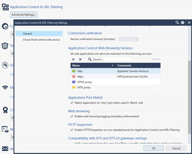The width and height of the screenshot is (192, 154).
Task: Toggle Match application on 'Any' port checkbox
Action: point(72,103)
